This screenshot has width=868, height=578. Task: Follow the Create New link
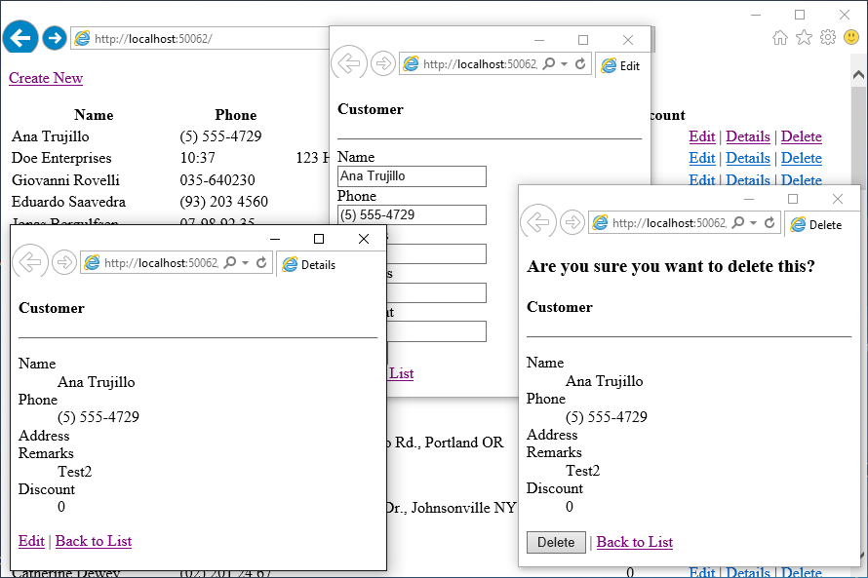46,78
